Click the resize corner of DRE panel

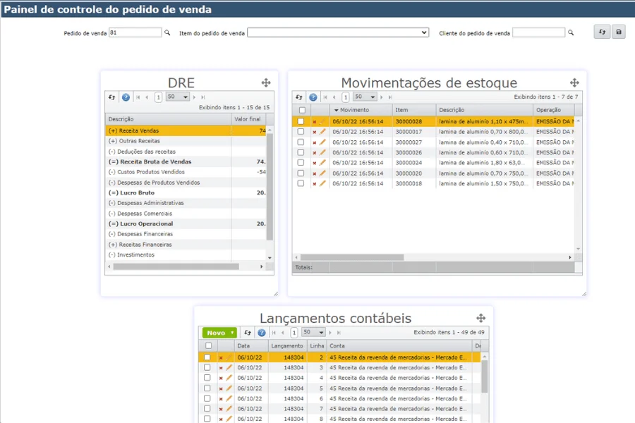point(276,294)
